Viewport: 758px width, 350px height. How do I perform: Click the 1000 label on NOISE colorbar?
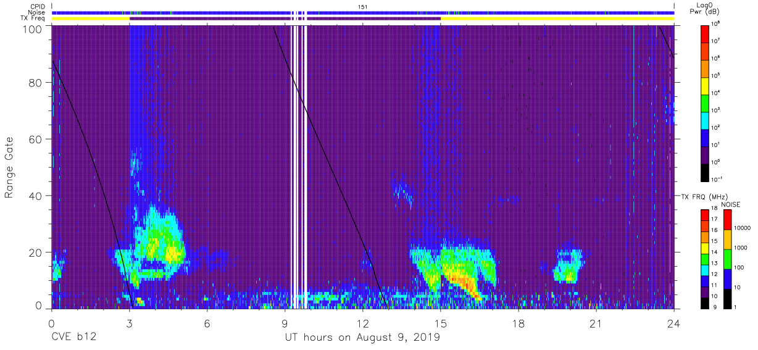pos(741,248)
